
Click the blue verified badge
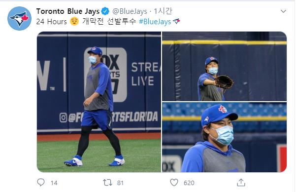point(105,11)
